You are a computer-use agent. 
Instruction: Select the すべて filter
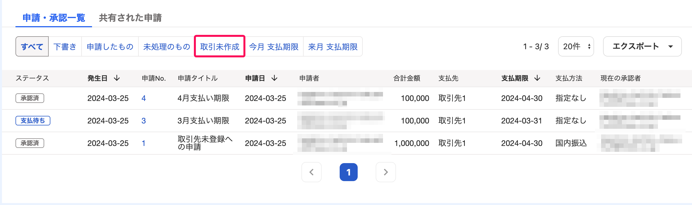tap(32, 46)
